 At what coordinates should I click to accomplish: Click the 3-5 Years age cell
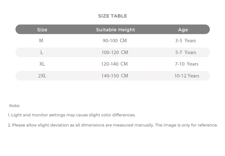pos(185,41)
